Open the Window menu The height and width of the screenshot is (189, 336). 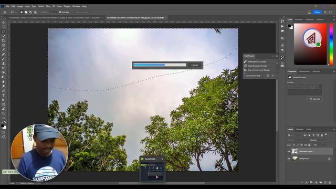coord(76,6)
